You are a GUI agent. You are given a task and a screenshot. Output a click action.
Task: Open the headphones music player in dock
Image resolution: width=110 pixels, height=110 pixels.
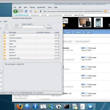pos(59,107)
